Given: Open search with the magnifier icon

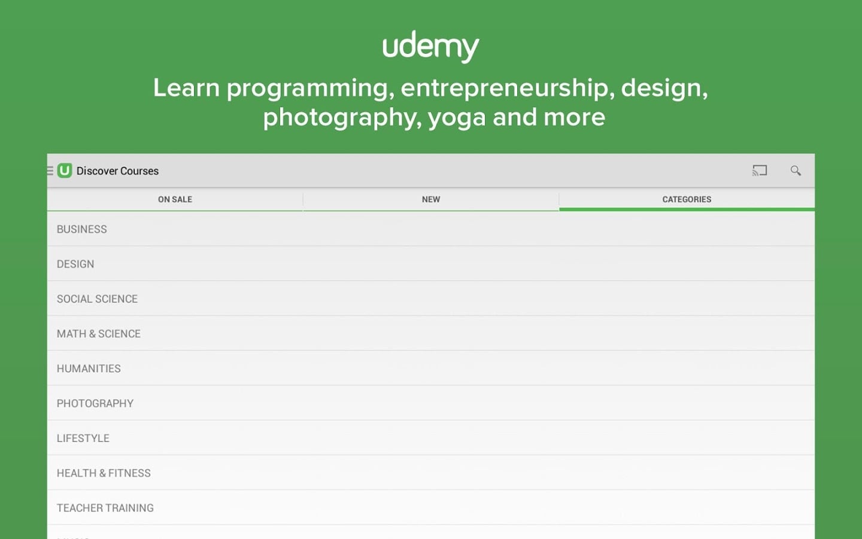Looking at the screenshot, I should tap(796, 171).
